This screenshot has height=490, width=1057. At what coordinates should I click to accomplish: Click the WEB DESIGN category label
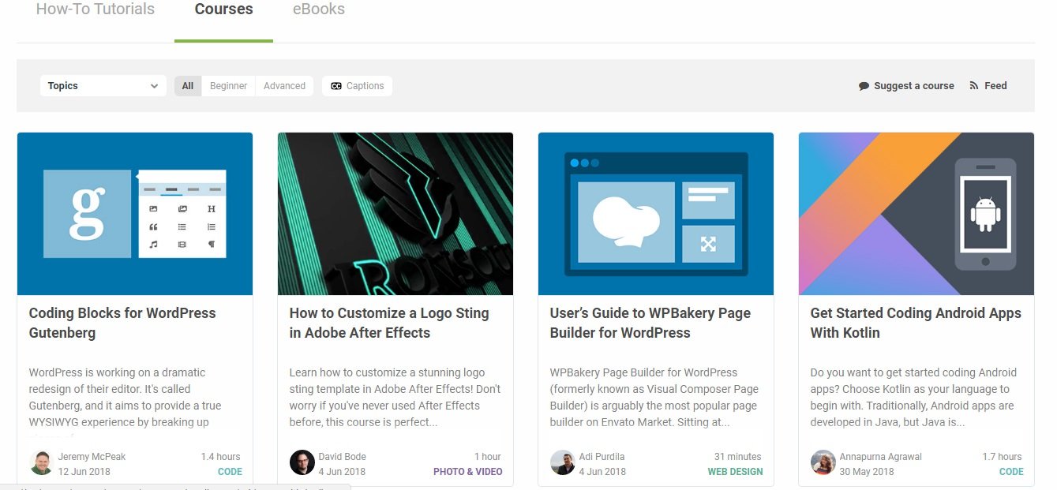click(x=736, y=472)
